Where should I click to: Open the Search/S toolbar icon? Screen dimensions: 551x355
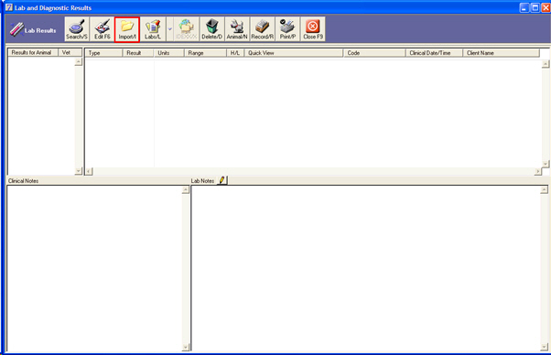[77, 29]
